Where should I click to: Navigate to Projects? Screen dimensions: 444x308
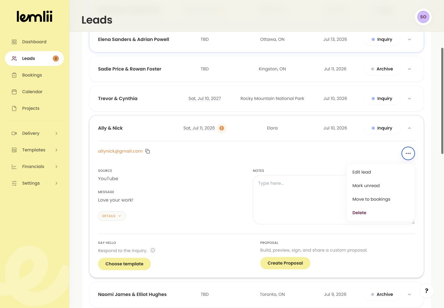(34, 108)
